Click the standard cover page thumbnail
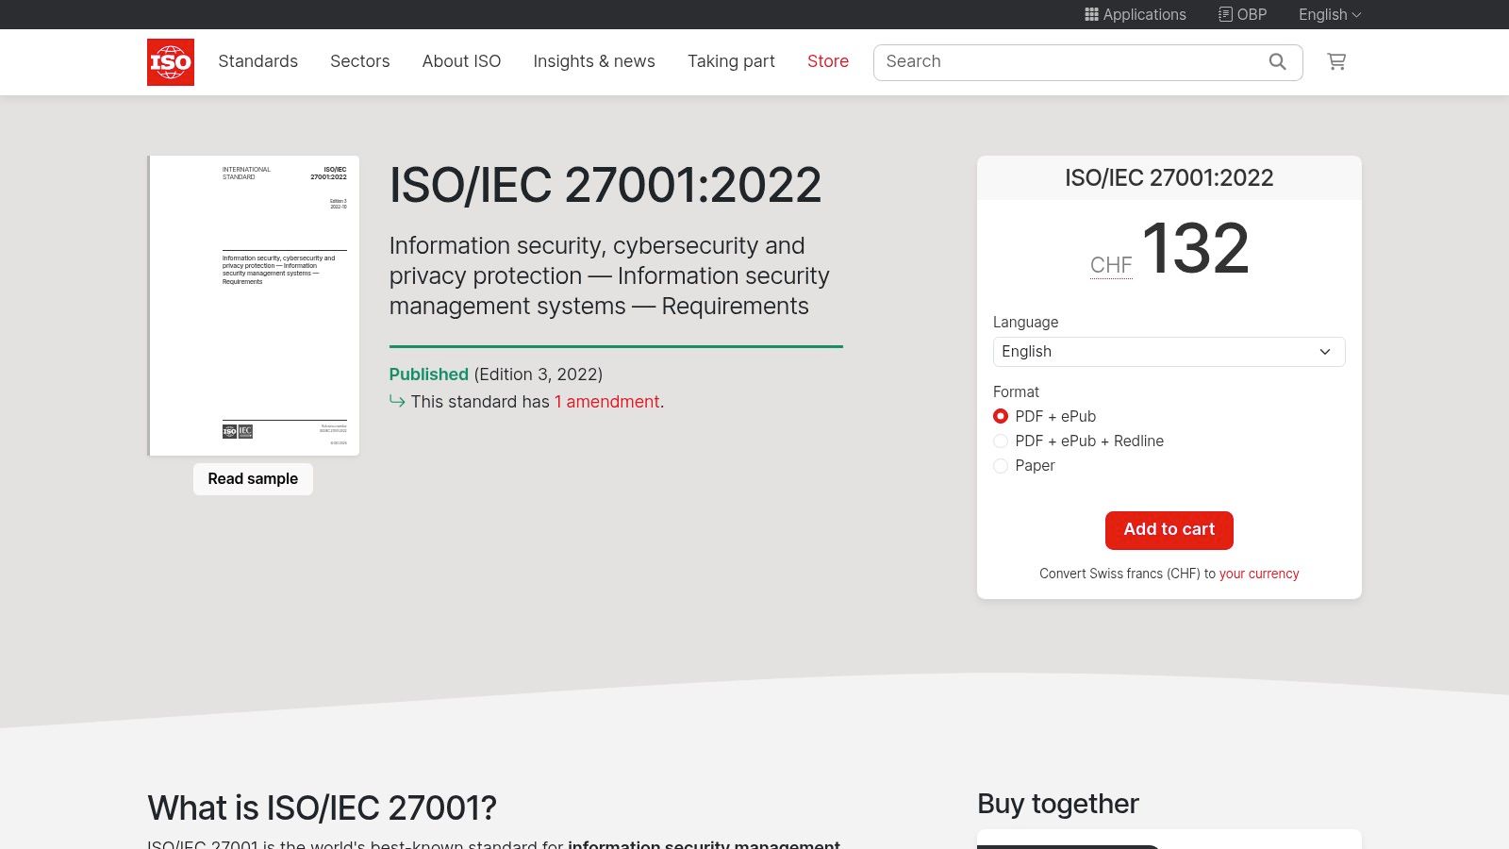Viewport: 1509px width, 849px height. tap(254, 306)
